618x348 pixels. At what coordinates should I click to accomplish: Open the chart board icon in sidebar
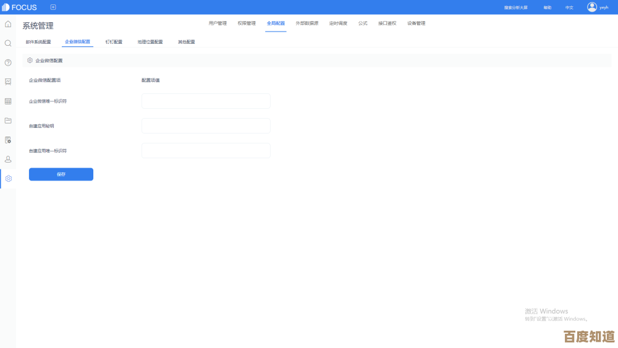click(8, 82)
